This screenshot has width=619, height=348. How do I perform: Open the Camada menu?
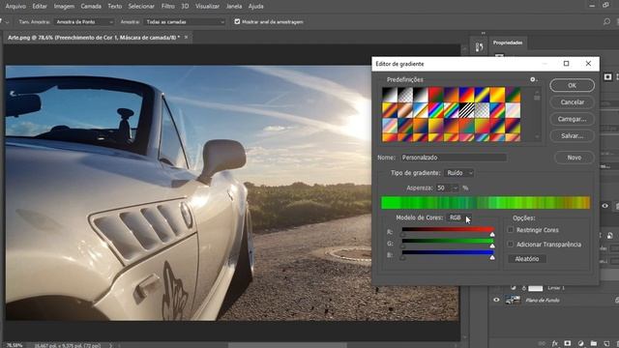91,7
